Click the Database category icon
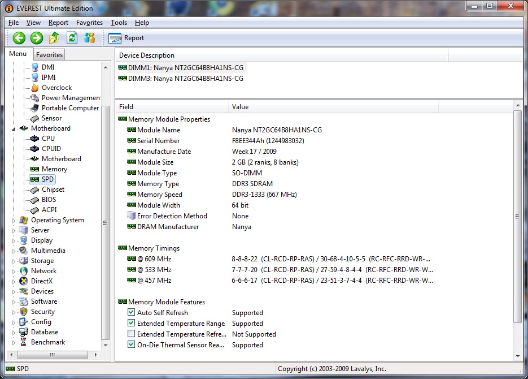The height and width of the screenshot is (379, 528). (x=24, y=332)
